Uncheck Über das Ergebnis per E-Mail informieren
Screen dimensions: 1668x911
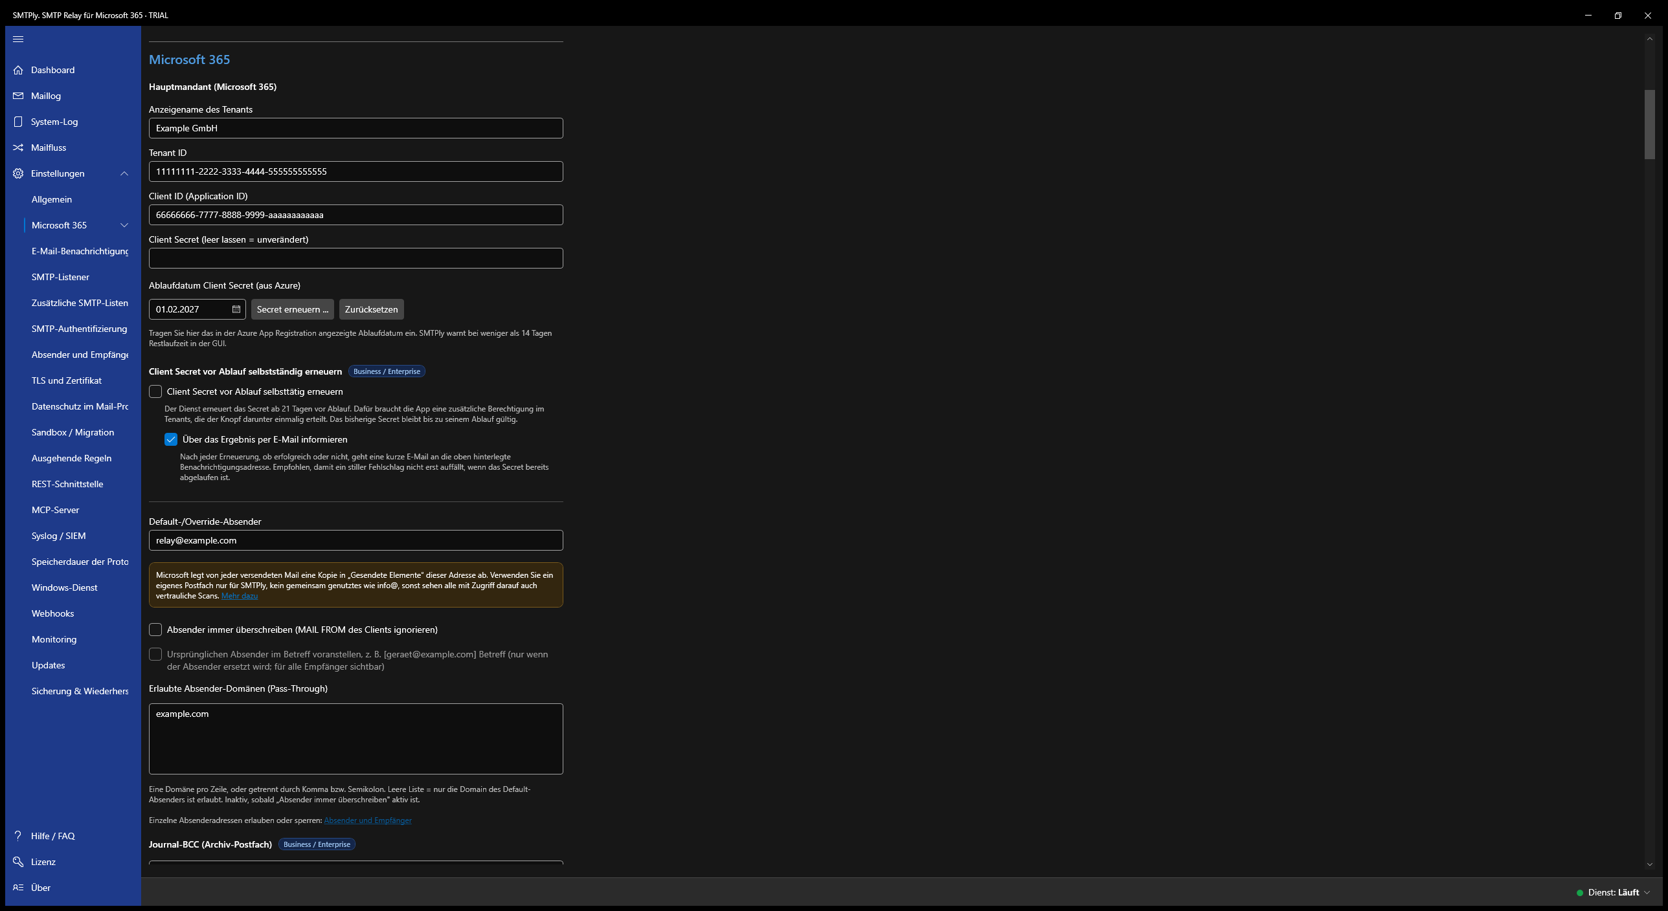(171, 439)
